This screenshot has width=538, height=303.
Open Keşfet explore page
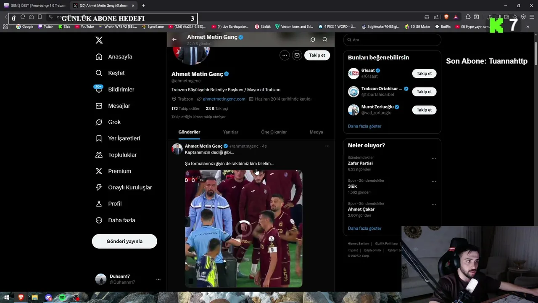click(110, 73)
